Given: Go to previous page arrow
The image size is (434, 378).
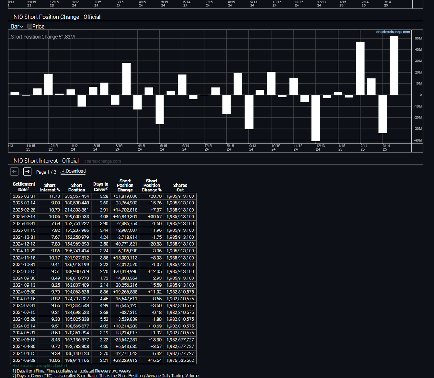Looking at the screenshot, I should click(x=14, y=171).
